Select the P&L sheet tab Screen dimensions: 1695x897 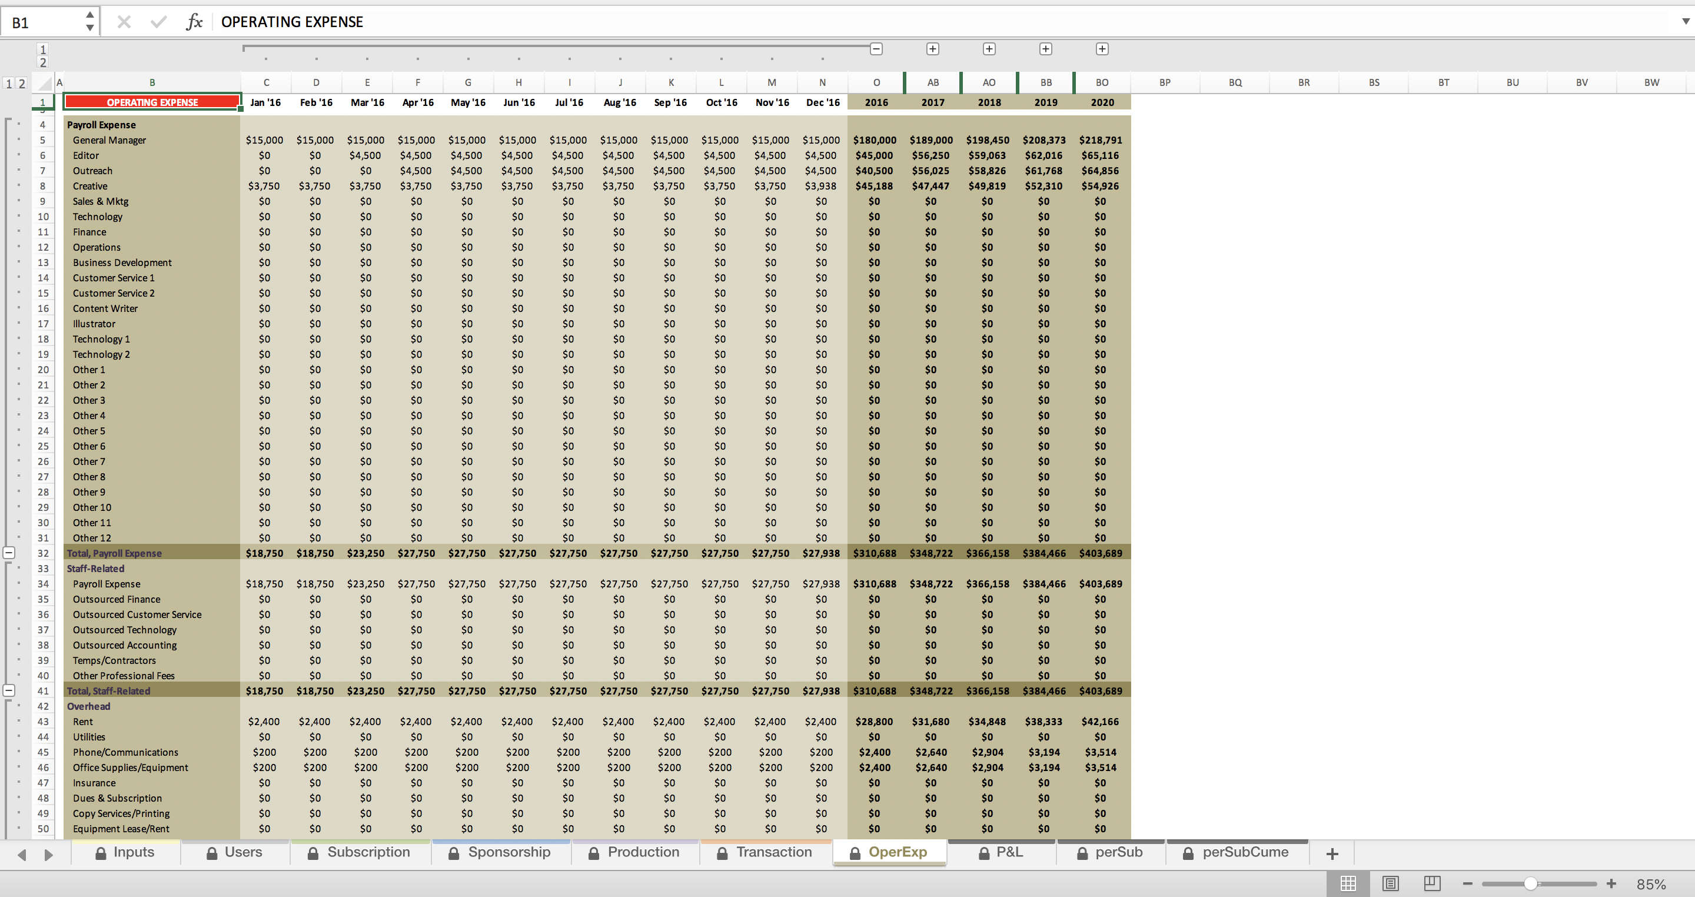[1001, 852]
